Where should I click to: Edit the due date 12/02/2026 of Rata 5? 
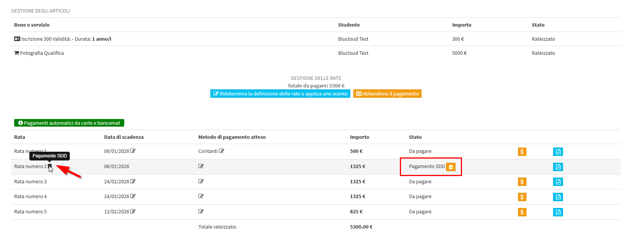(133, 211)
